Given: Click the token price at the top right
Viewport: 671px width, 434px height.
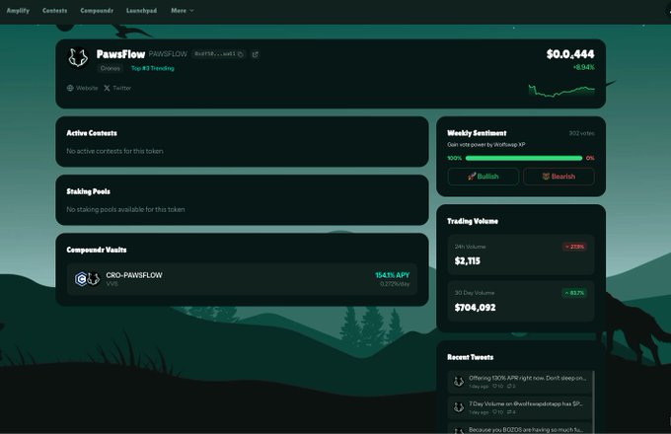Looking at the screenshot, I should click(570, 54).
